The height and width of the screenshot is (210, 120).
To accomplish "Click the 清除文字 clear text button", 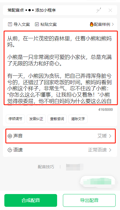I will (x=78, y=119).
